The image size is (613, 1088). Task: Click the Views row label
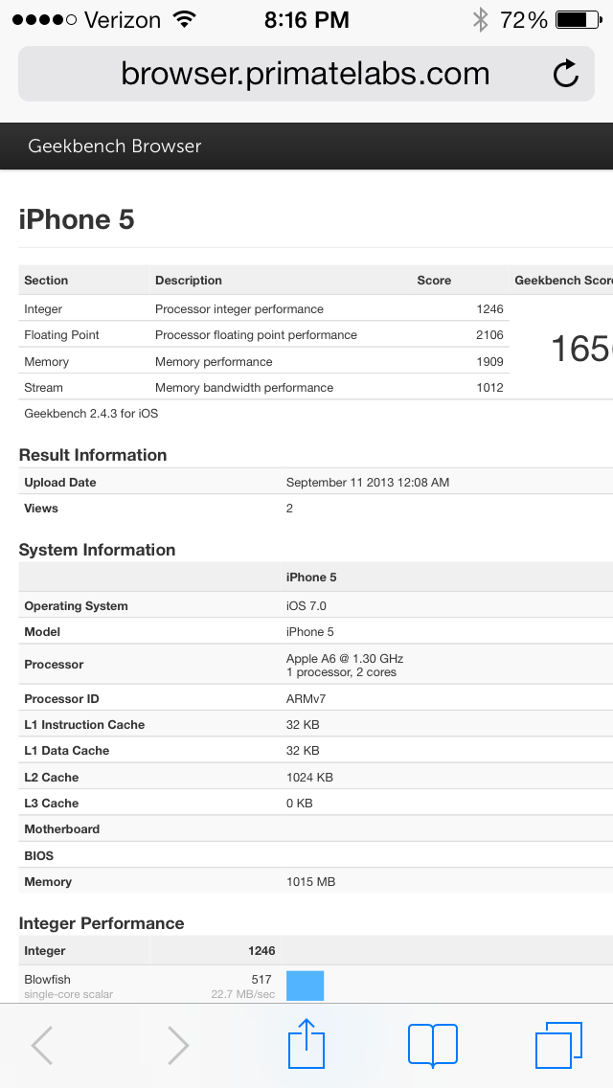41,508
